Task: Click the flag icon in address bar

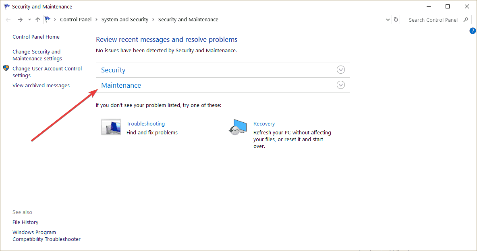Action: coord(48,19)
